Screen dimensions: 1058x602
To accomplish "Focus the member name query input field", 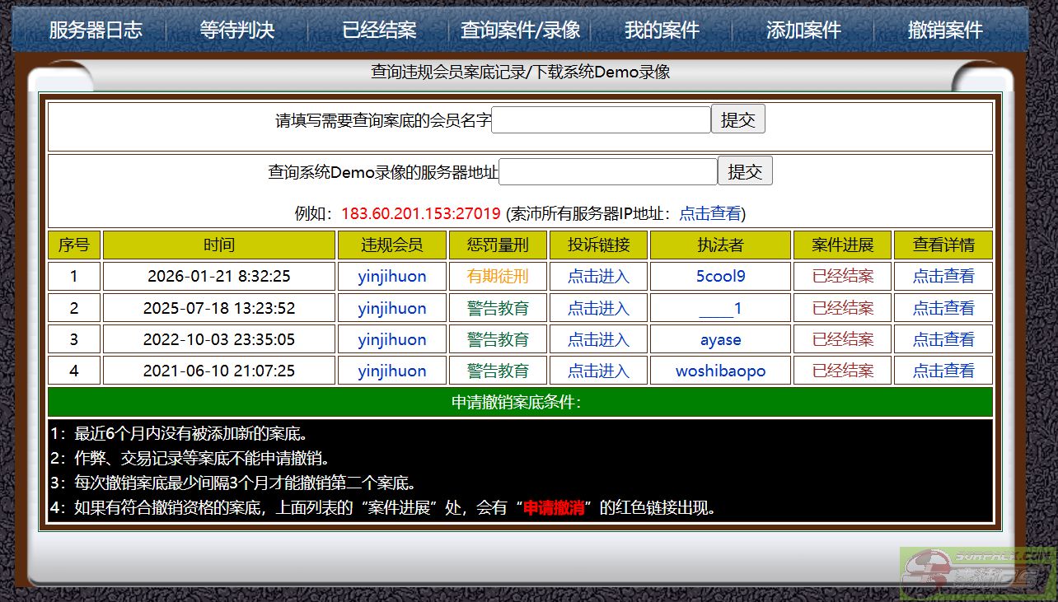I will [601, 120].
